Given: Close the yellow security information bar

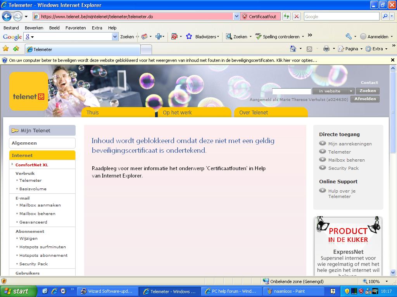Looking at the screenshot, I should click(392, 60).
